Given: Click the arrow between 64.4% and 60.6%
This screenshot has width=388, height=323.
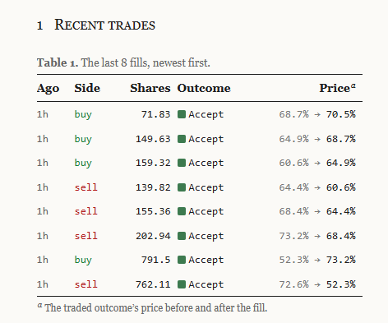Looking at the screenshot, I should [x=317, y=187].
